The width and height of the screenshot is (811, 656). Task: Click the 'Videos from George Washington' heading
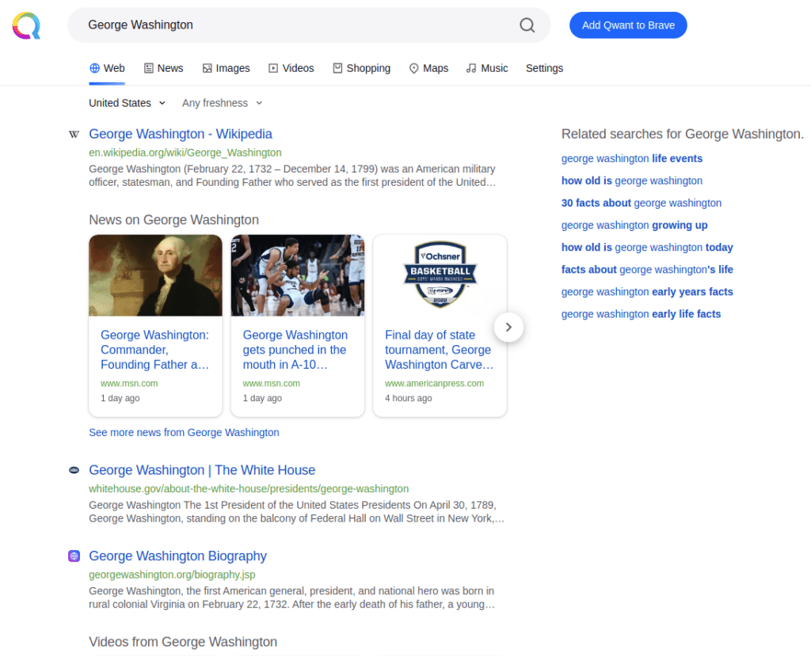coord(183,642)
